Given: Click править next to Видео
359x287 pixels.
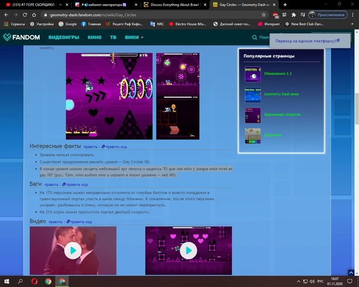Looking at the screenshot, I should (56, 222).
